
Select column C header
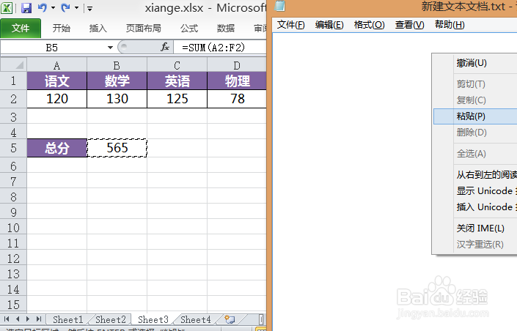(177, 65)
